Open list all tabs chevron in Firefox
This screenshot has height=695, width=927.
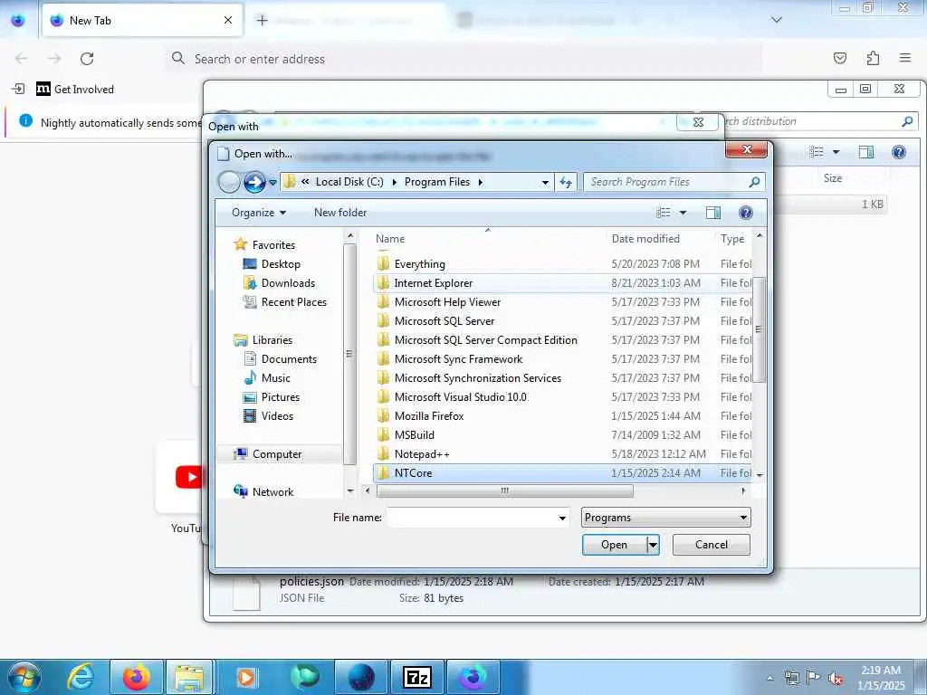pyautogui.click(x=777, y=20)
